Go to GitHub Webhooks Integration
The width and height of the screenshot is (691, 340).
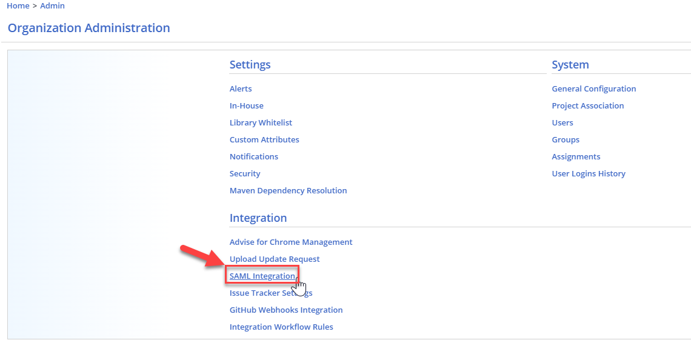point(286,310)
